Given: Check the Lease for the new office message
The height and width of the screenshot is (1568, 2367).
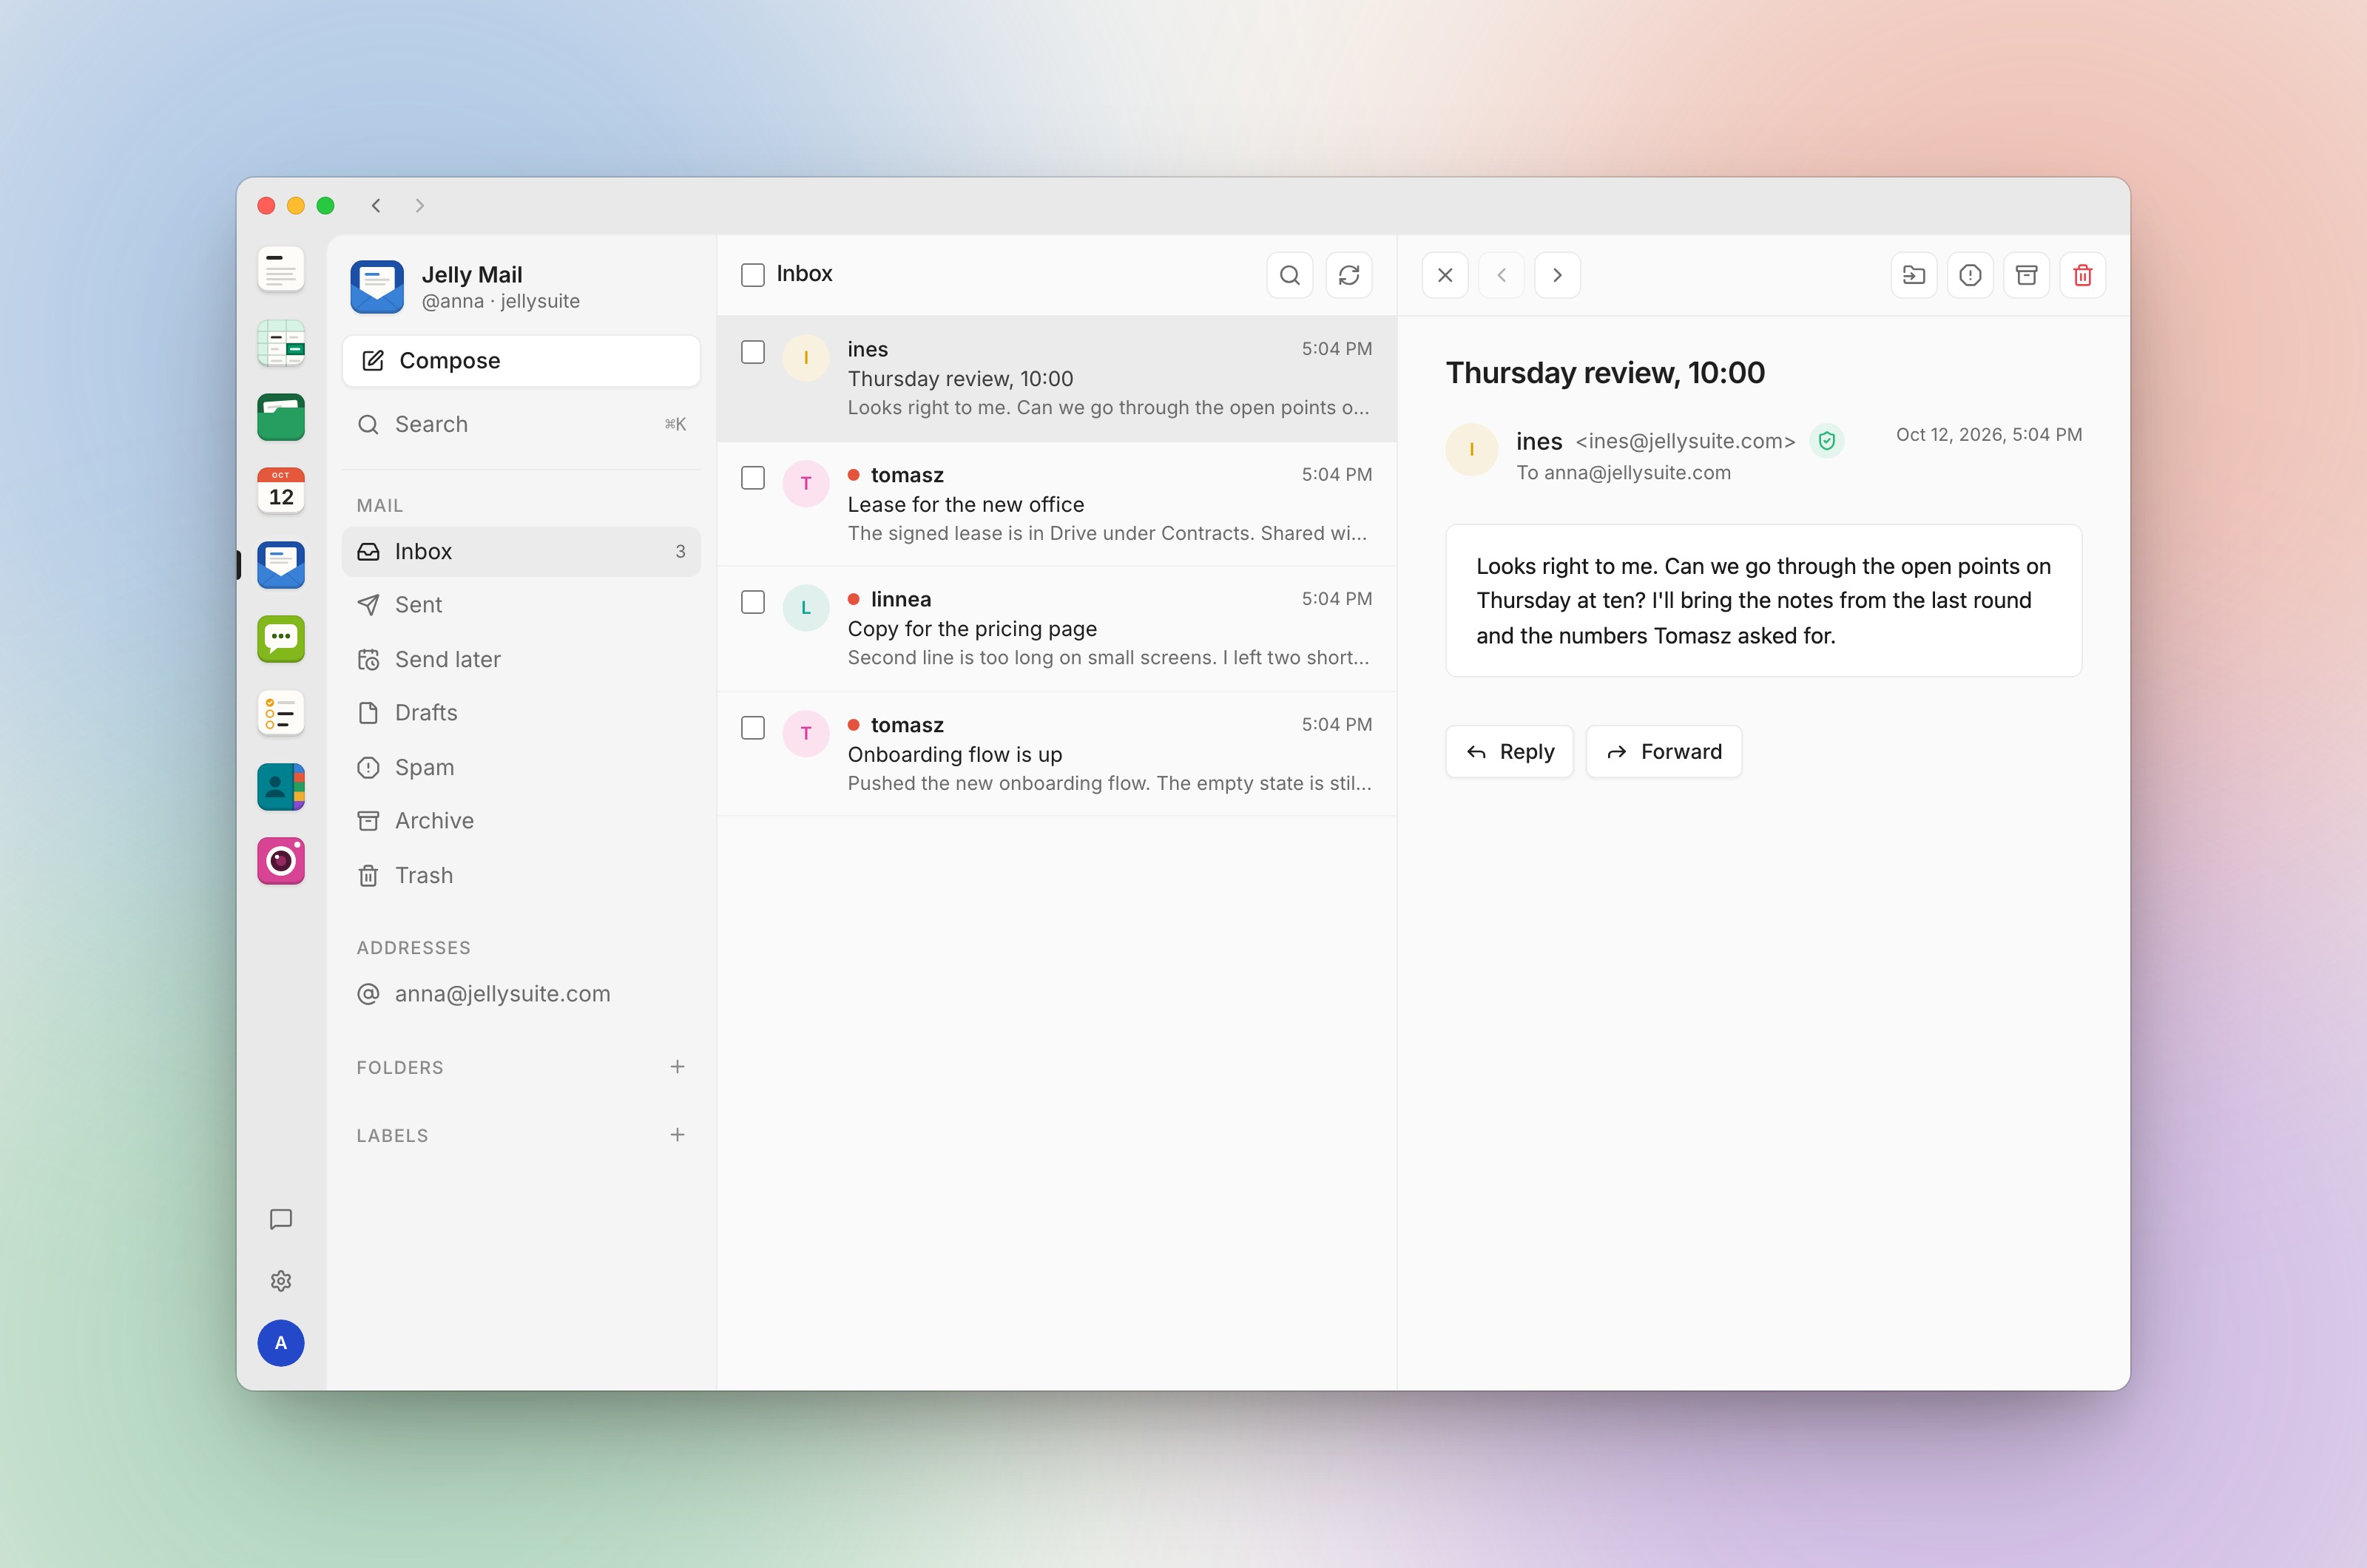Looking at the screenshot, I should [x=753, y=478].
